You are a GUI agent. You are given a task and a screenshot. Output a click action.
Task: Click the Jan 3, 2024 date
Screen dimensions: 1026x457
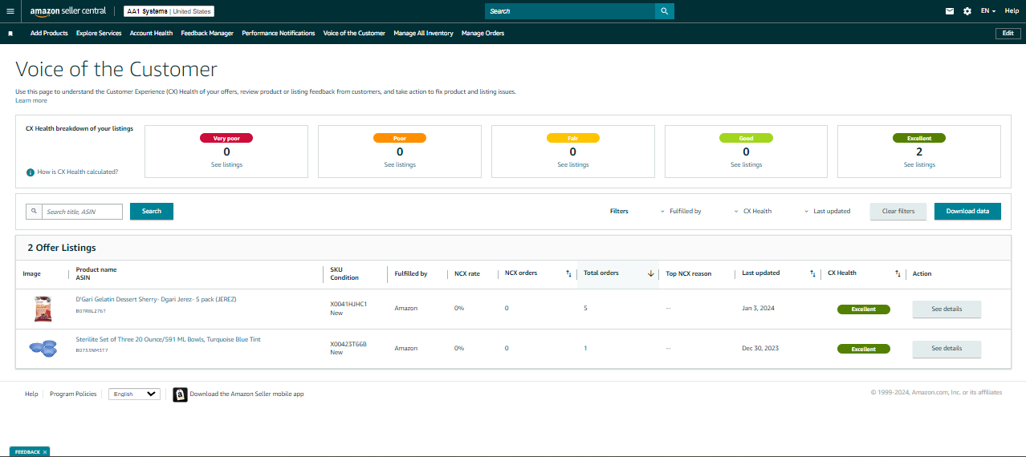coord(758,309)
